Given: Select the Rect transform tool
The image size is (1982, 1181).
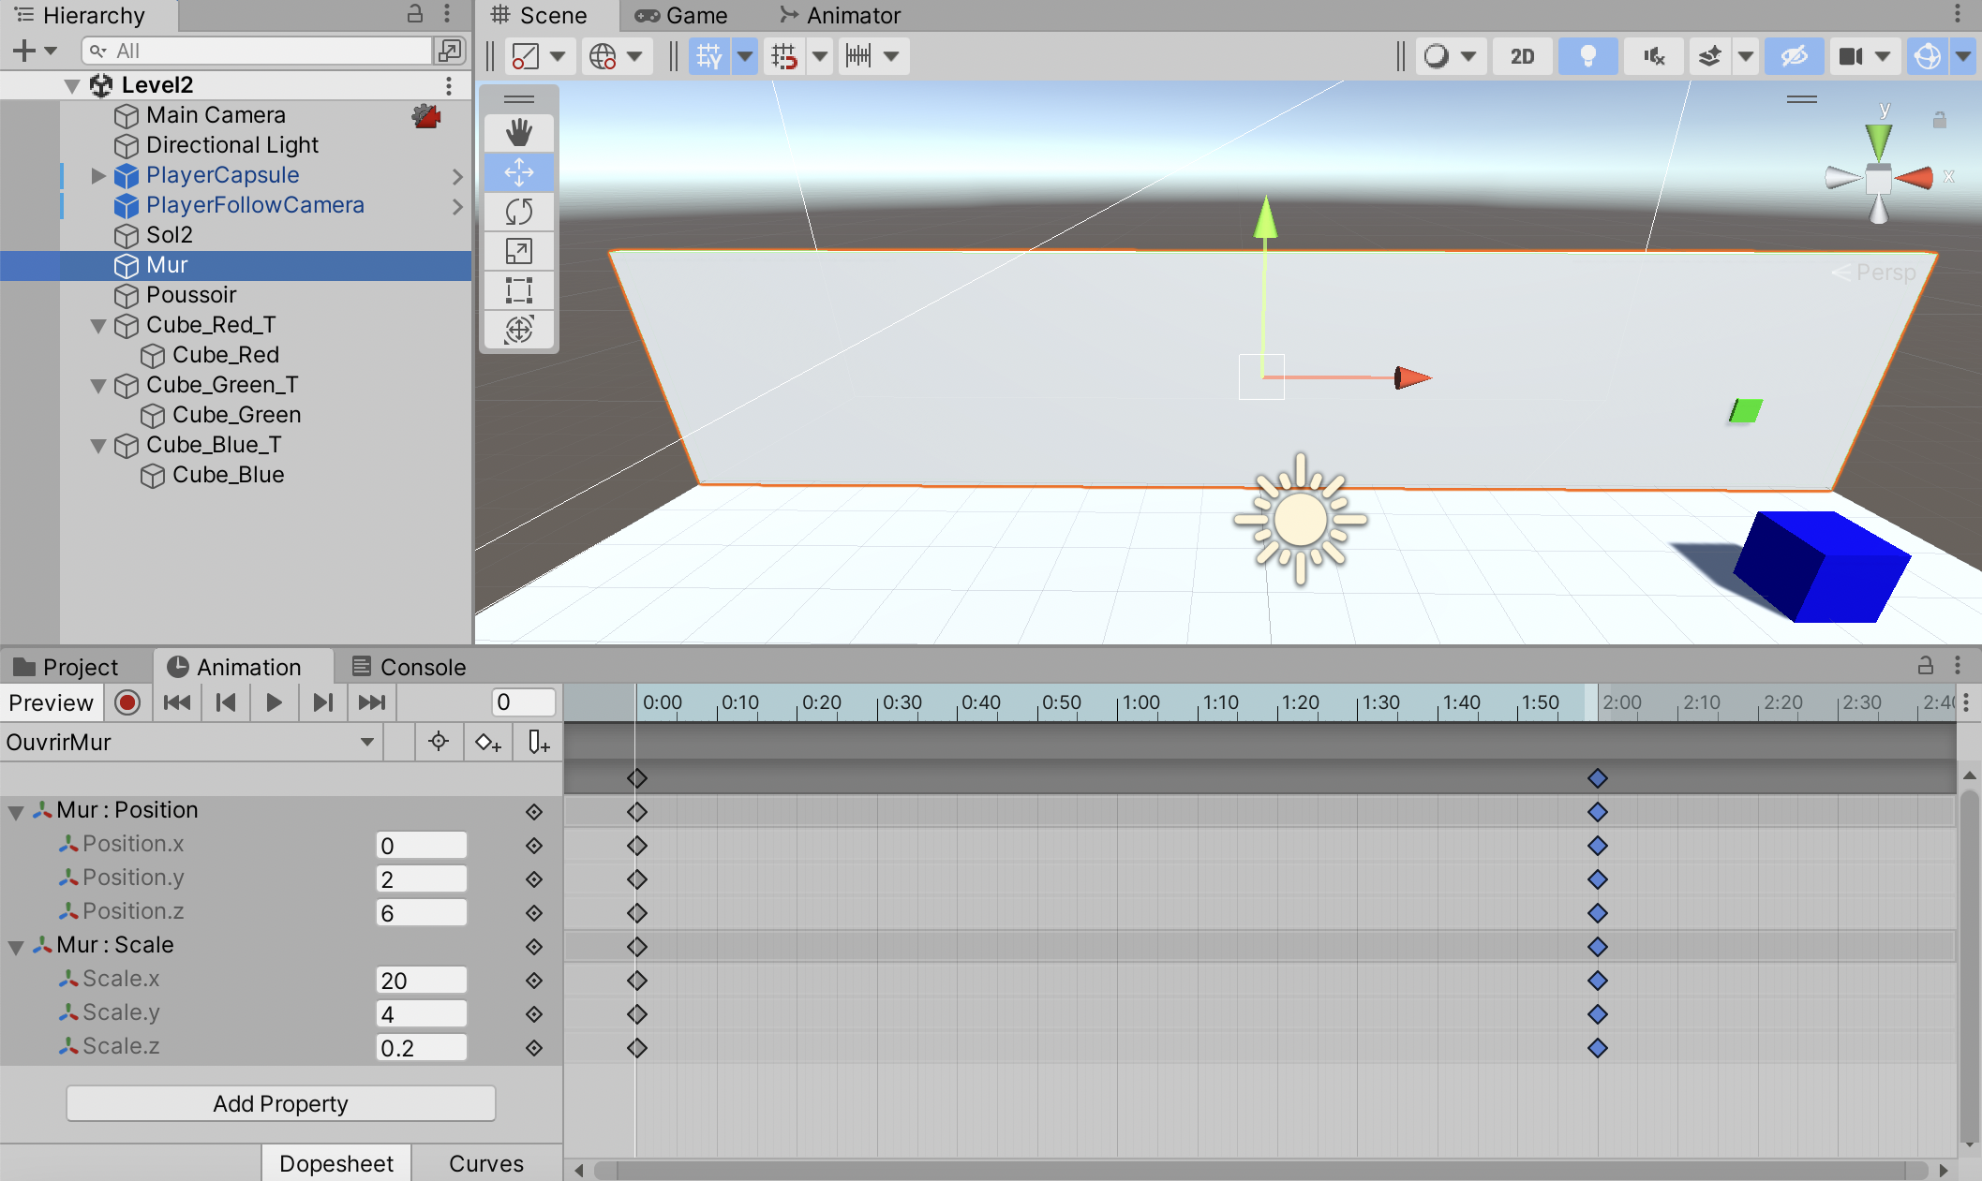Looking at the screenshot, I should [518, 290].
